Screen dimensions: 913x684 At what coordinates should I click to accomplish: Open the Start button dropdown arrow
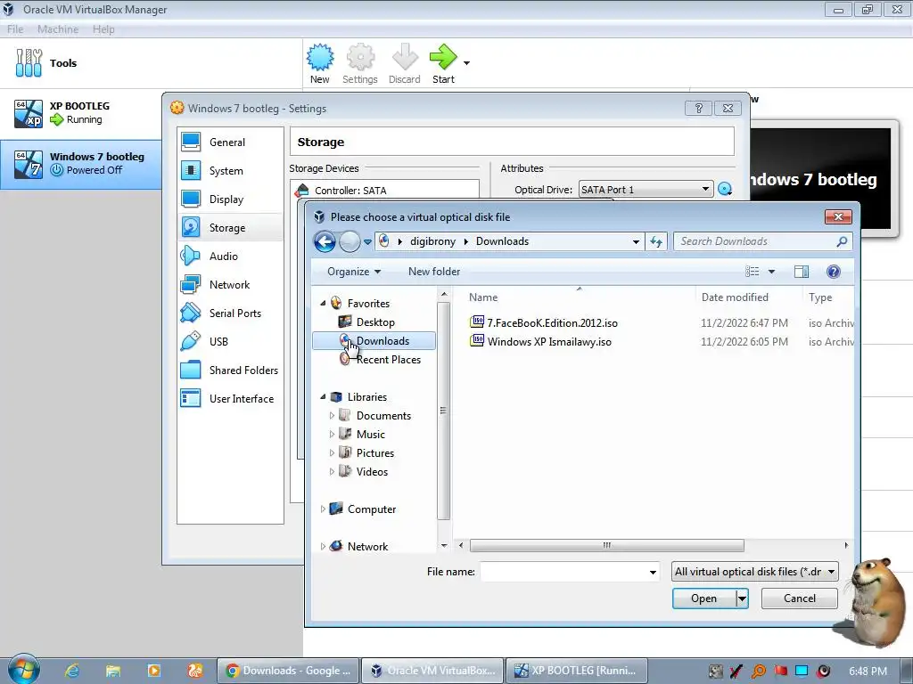(466, 63)
